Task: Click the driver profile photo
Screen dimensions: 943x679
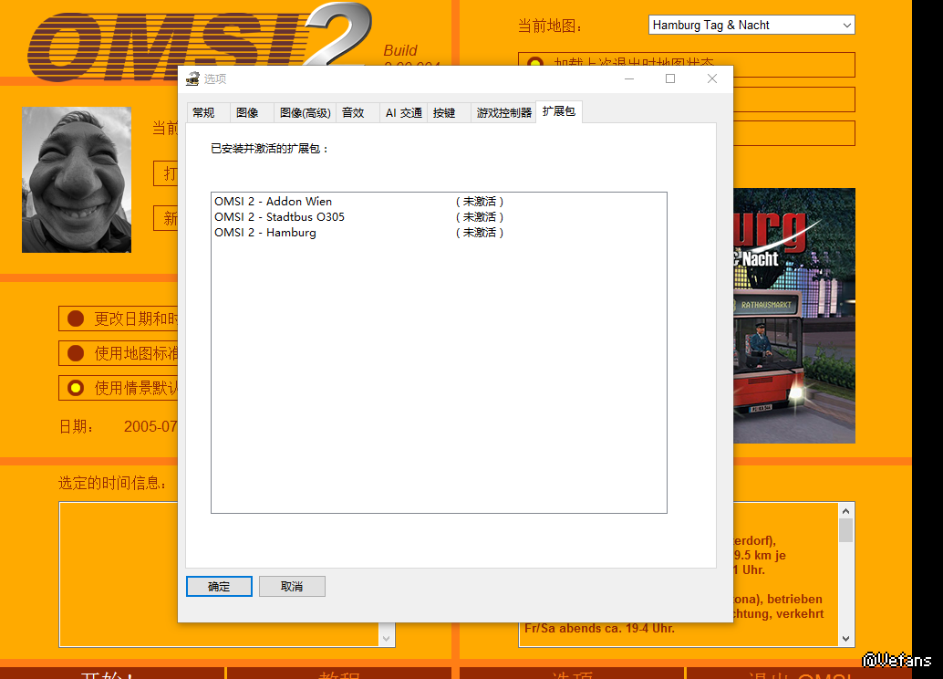Action: 77,180
